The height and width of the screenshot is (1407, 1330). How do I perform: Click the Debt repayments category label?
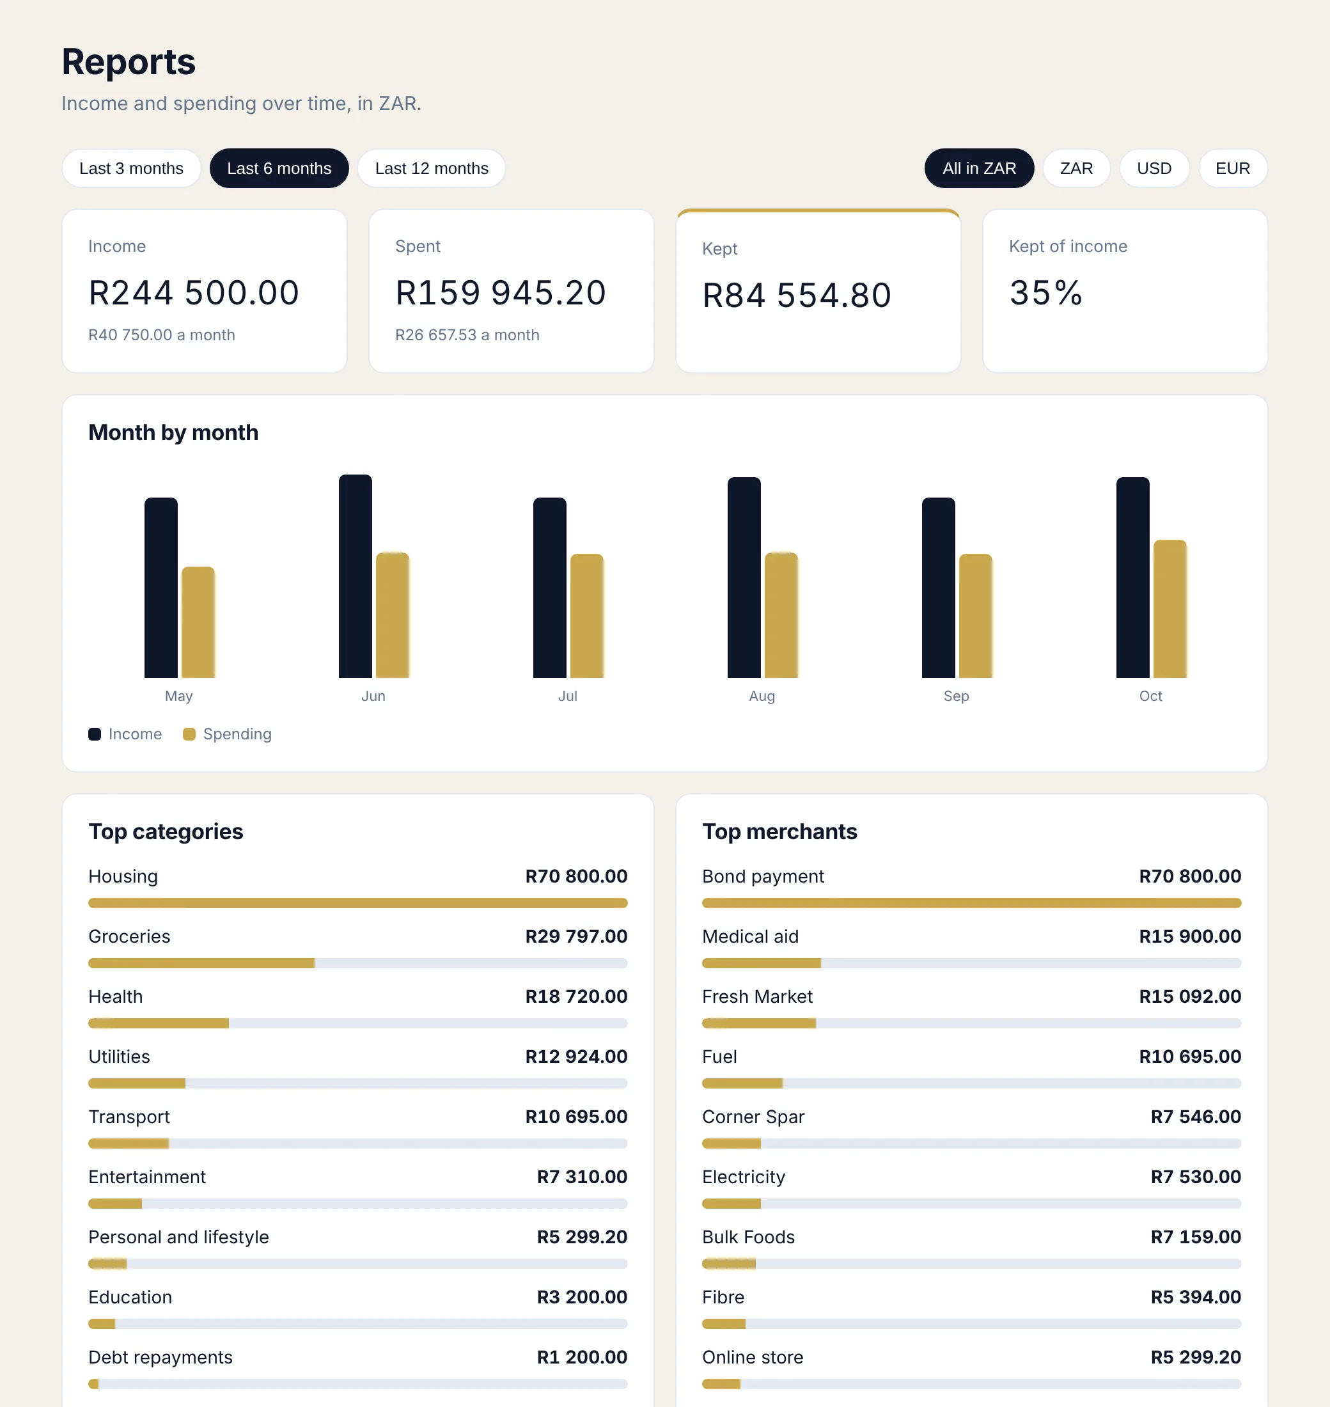(x=160, y=1357)
